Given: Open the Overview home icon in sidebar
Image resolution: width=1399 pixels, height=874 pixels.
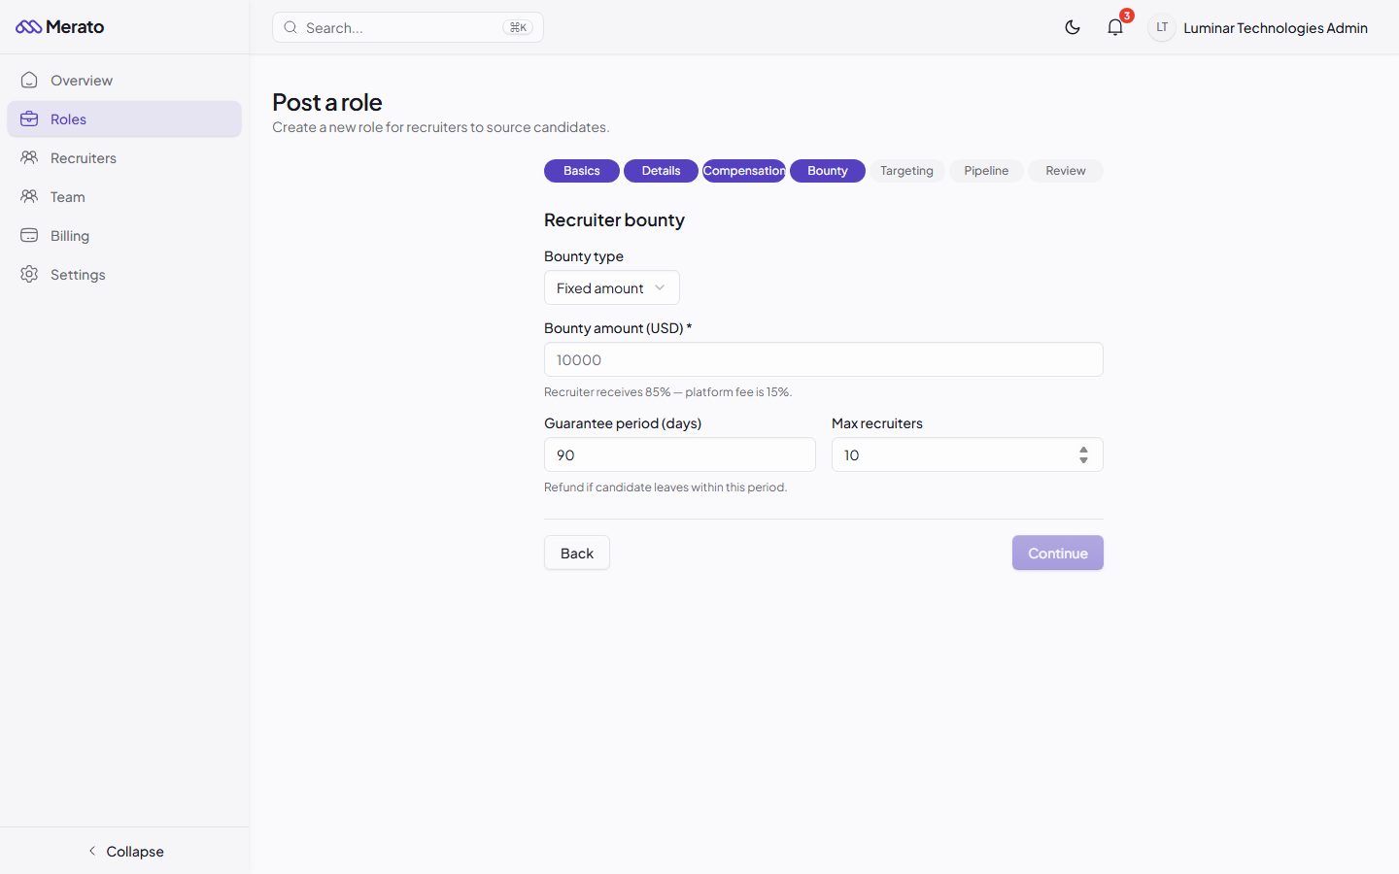Looking at the screenshot, I should pos(29,80).
